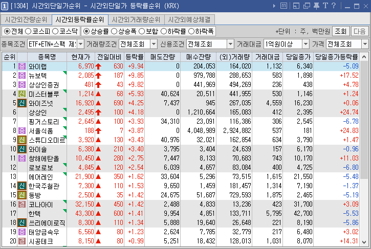371x249 pixels.
Task: Click the 증 badge of 뉴보텍
Action: (22, 76)
